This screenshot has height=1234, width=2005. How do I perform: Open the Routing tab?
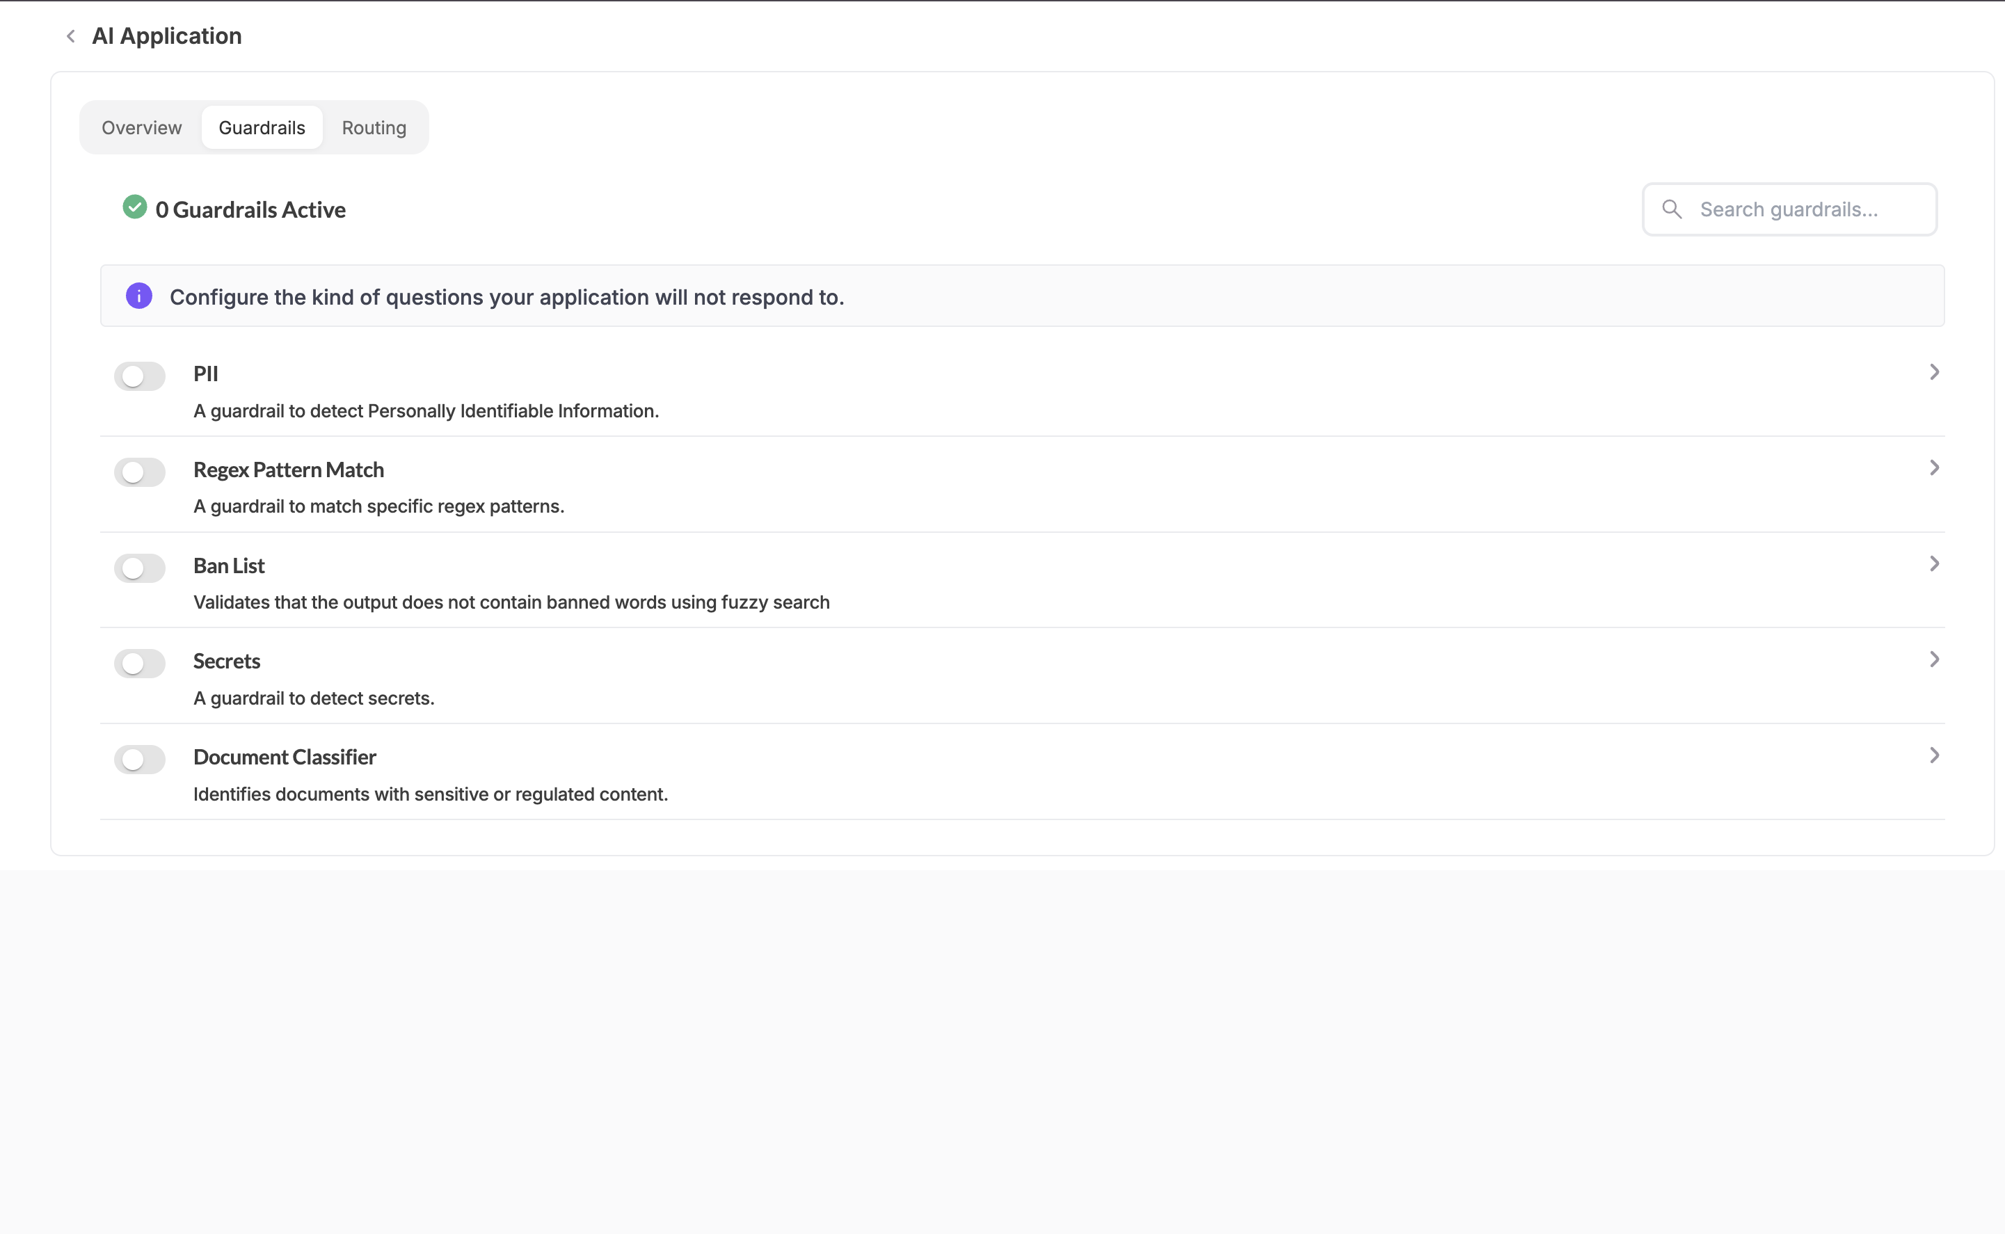tap(374, 127)
